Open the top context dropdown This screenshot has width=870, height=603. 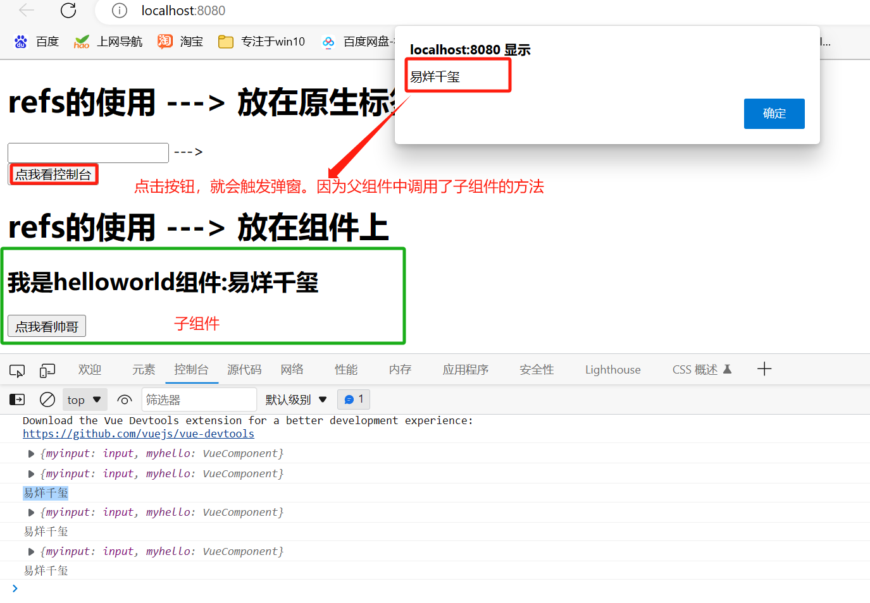click(85, 399)
